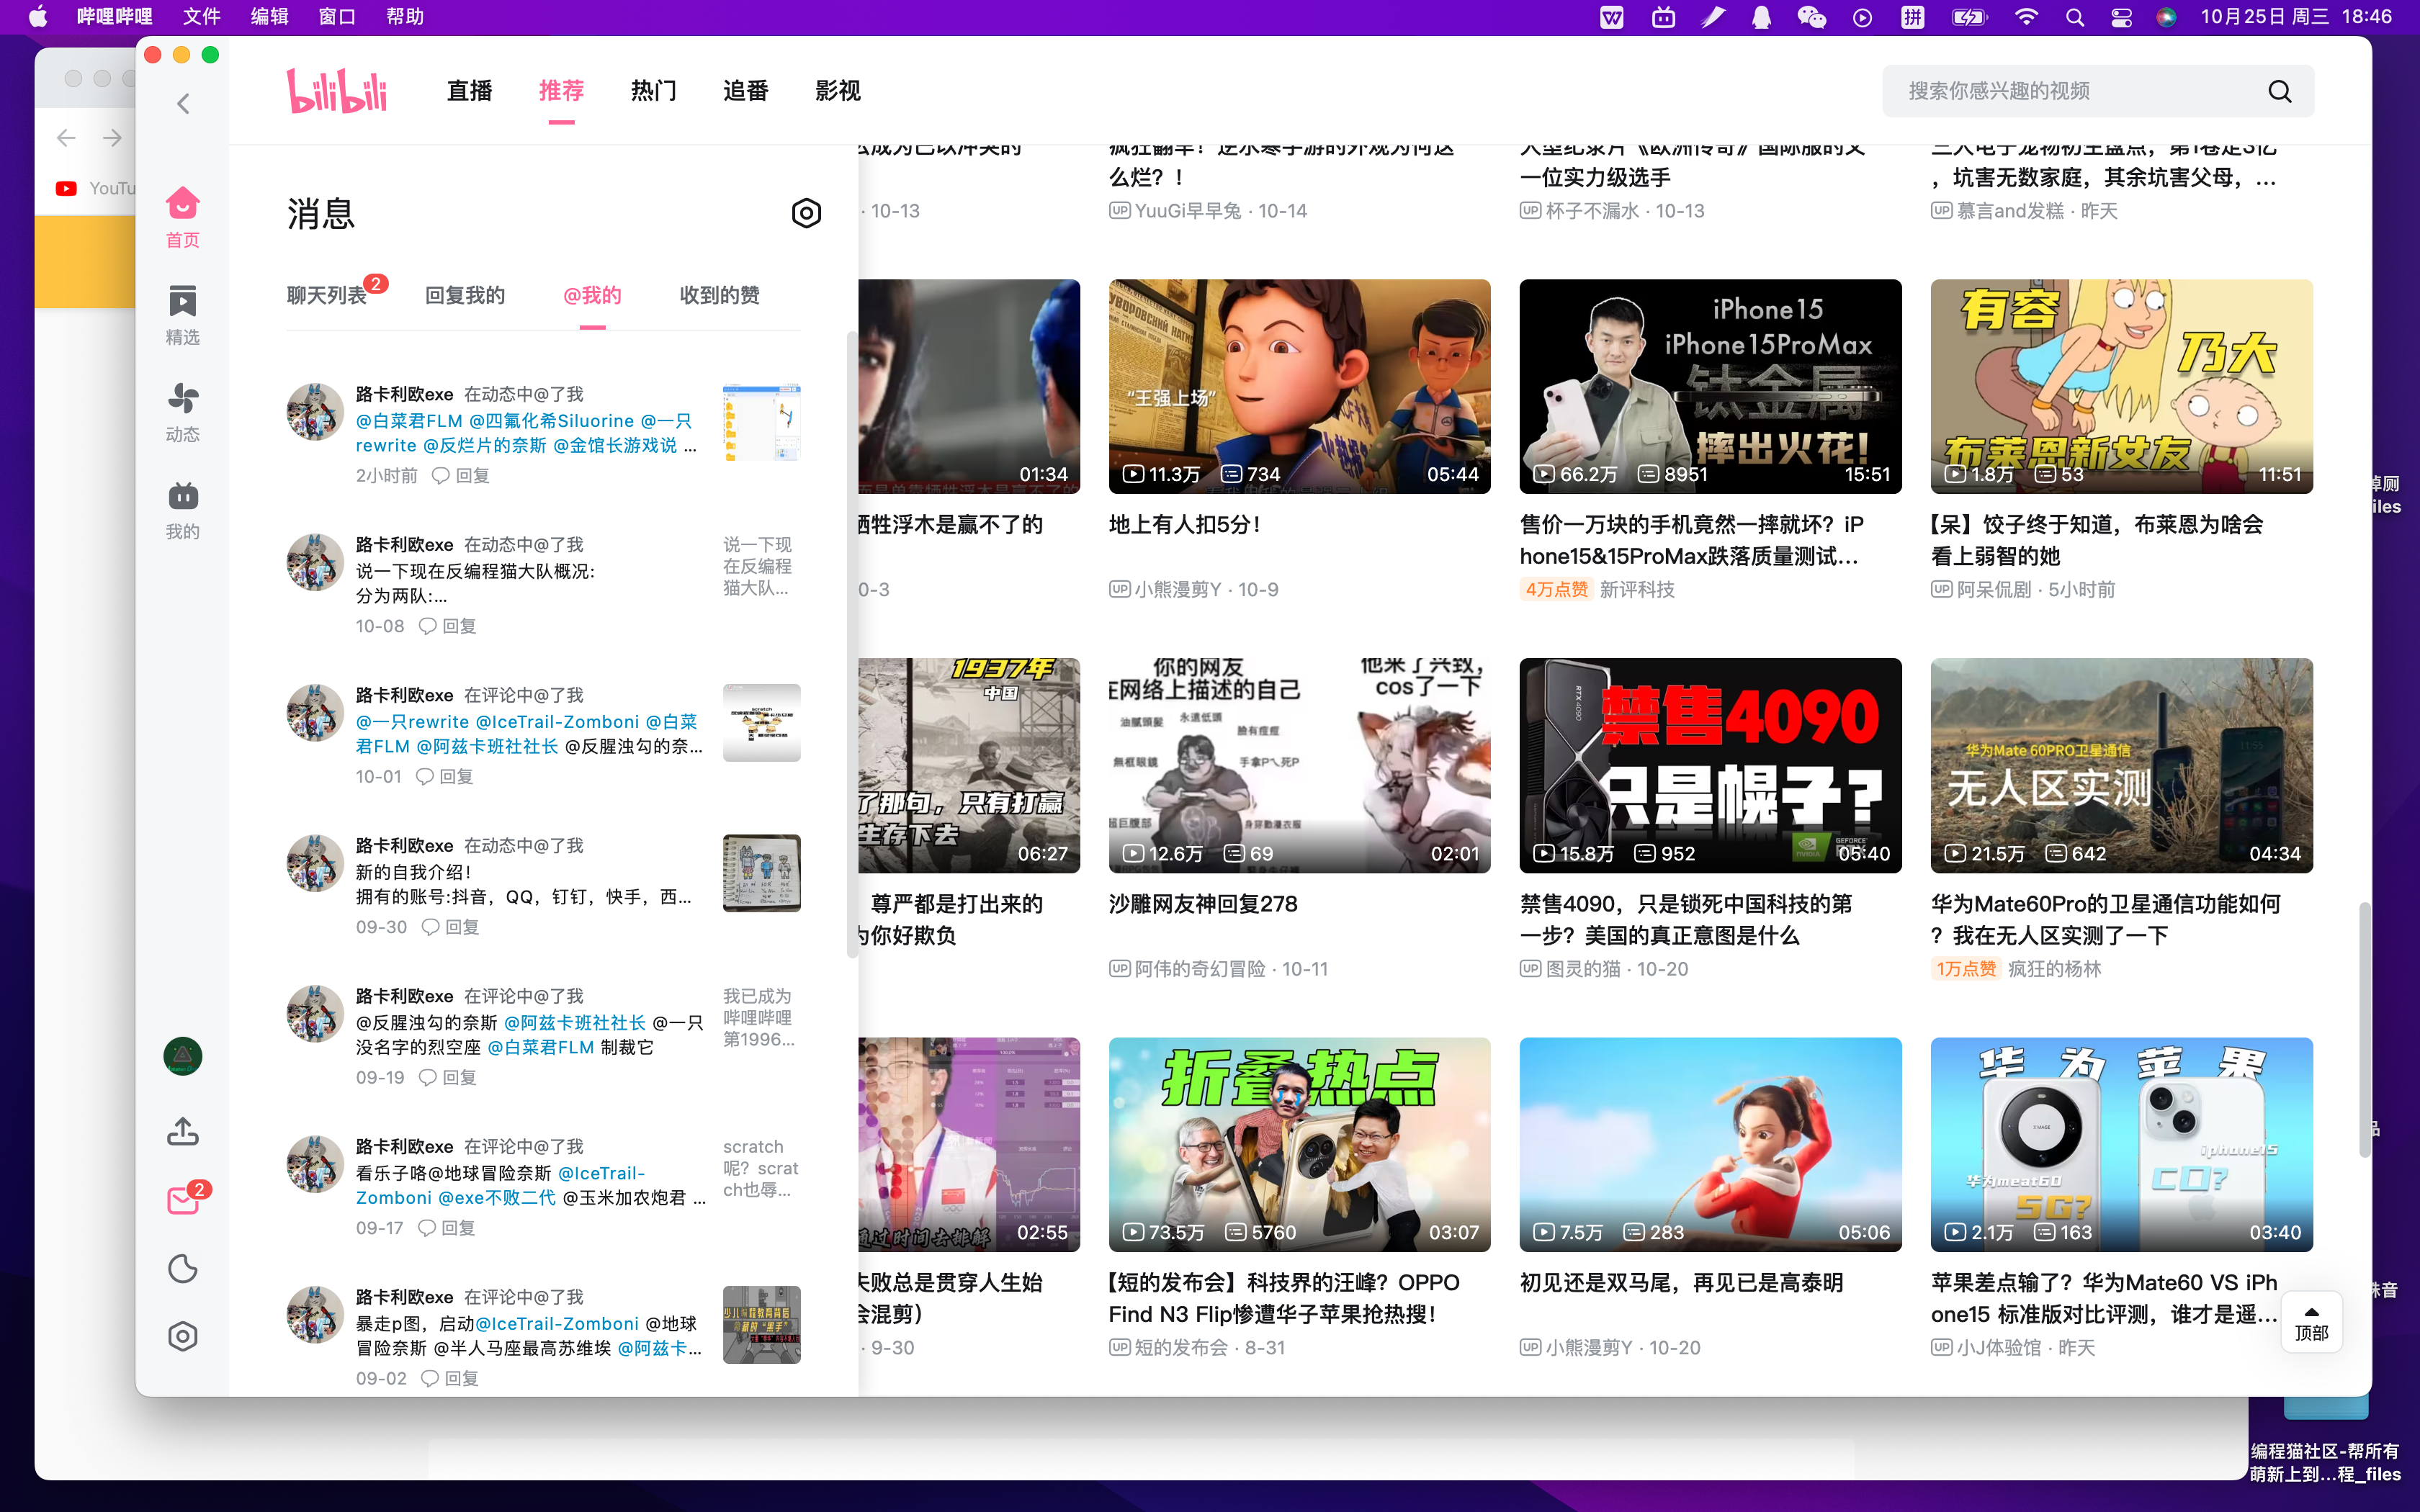Screen dimensions: 2420x1512
Task: Open the thumbnail of the 09-02 mention
Action: coord(762,1325)
